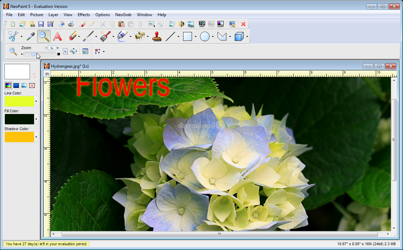Click the Save floppy disk icon

[41, 24]
